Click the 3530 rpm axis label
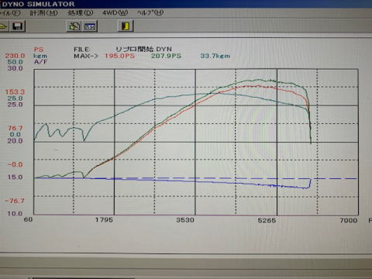The width and height of the screenshot is (372, 279). (185, 220)
